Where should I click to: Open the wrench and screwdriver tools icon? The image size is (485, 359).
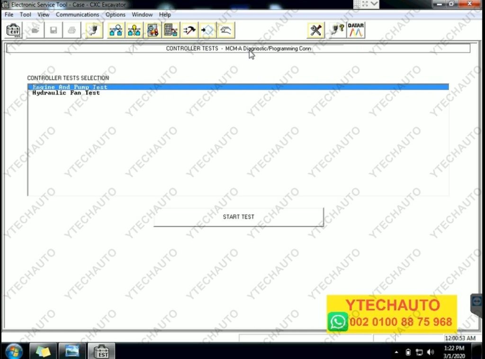[x=315, y=30]
